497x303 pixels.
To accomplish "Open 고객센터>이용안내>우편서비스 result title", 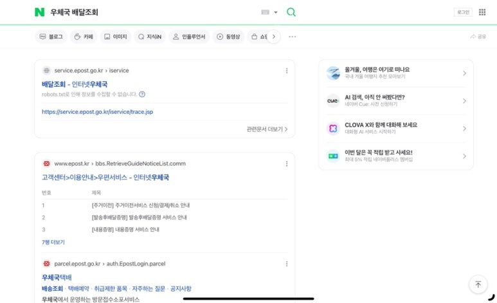I will click(x=105, y=178).
